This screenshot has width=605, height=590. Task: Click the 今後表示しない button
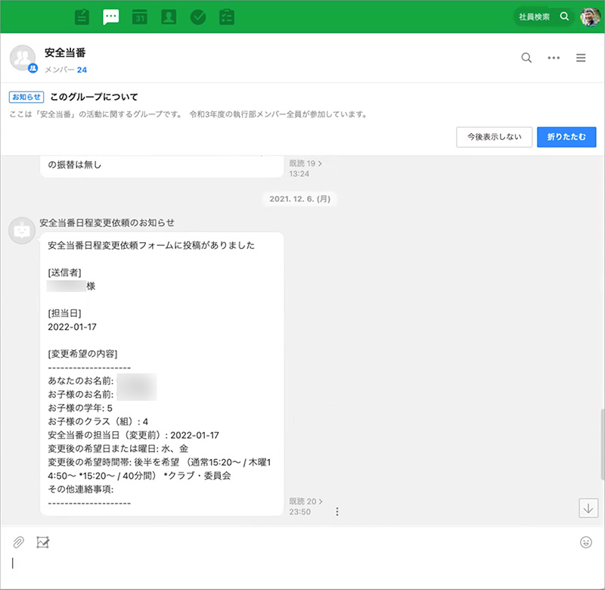click(x=494, y=137)
